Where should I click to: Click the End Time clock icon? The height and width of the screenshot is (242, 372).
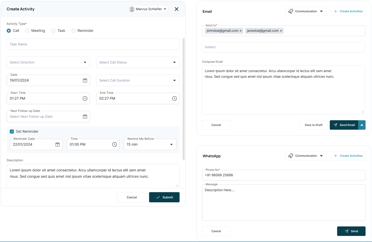(x=174, y=99)
